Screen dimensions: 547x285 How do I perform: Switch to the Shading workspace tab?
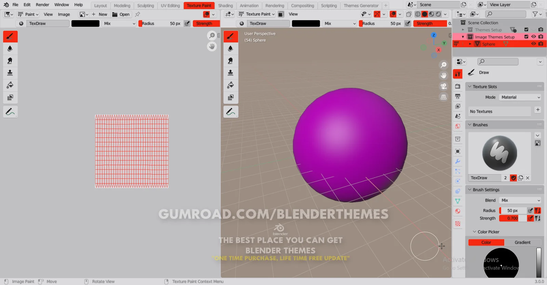click(225, 5)
